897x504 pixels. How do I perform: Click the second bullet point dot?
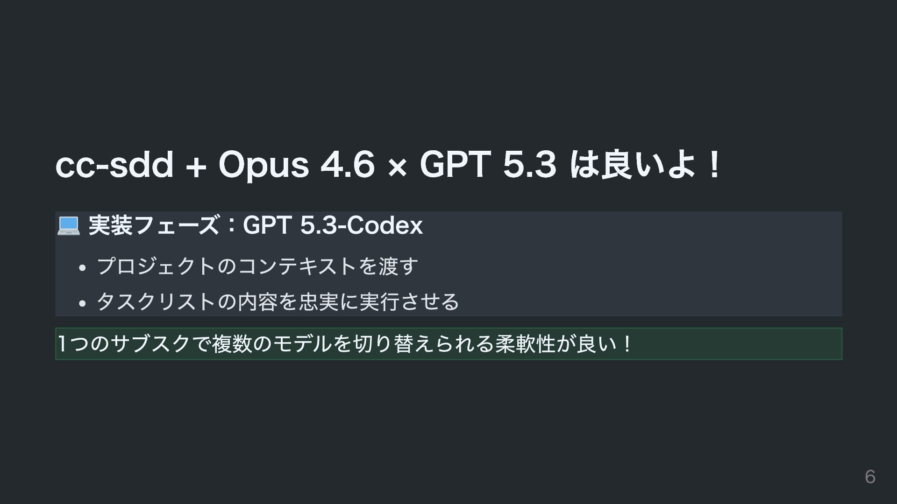pyautogui.click(x=83, y=303)
